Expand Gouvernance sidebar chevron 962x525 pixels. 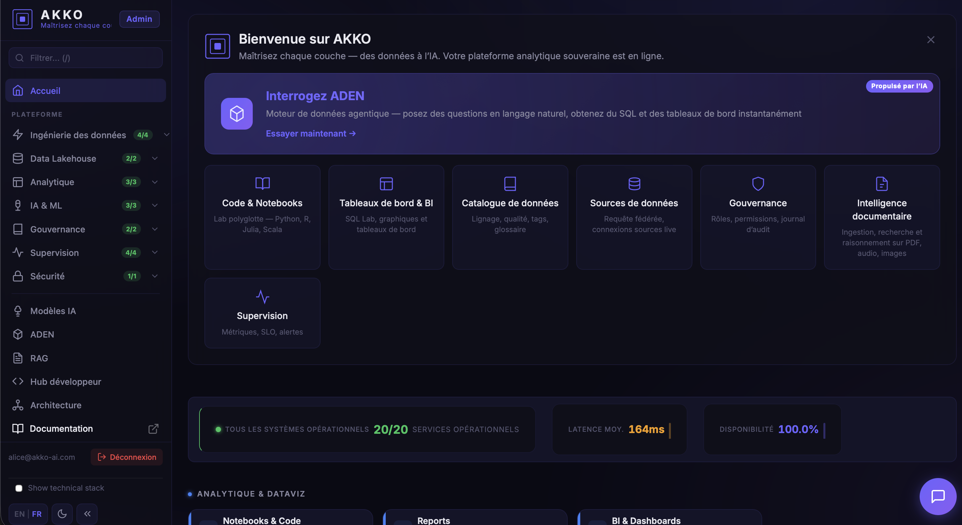[154, 229]
